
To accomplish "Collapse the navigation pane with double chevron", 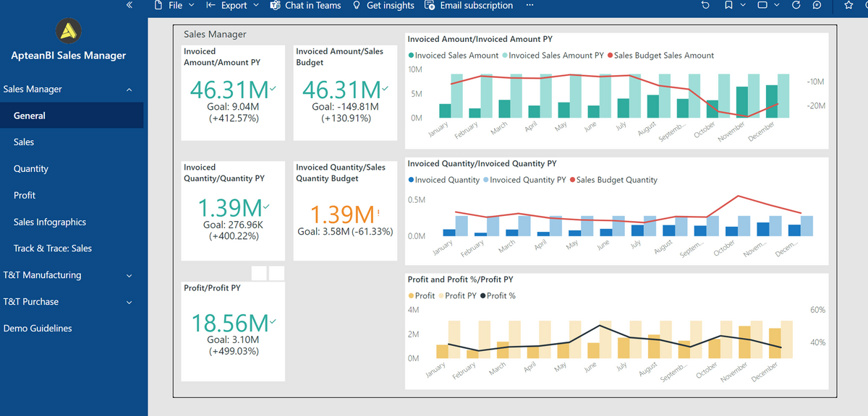I will pos(129,5).
